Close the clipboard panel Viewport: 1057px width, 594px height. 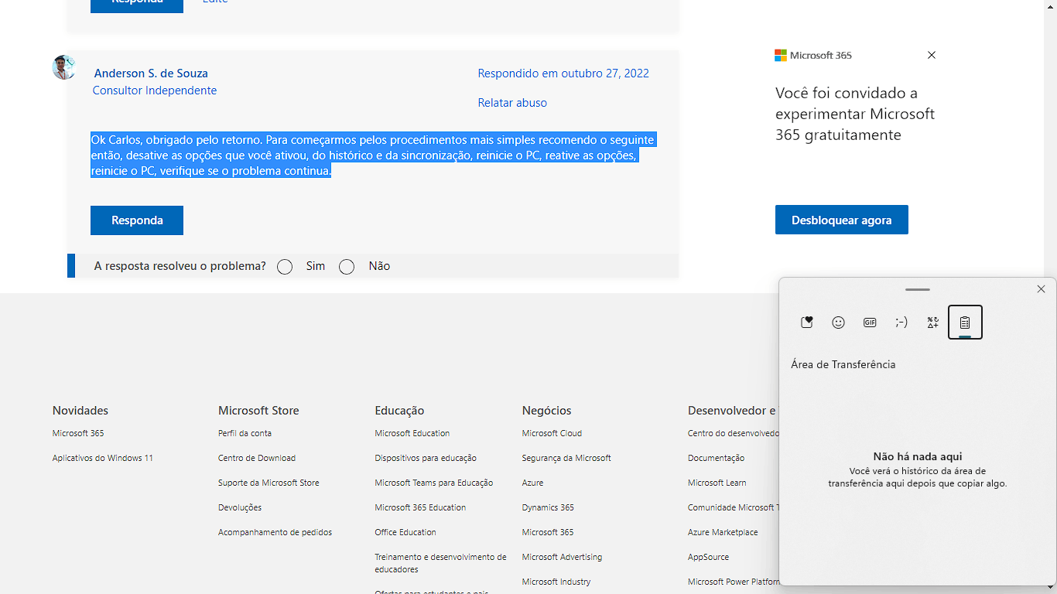[1041, 289]
